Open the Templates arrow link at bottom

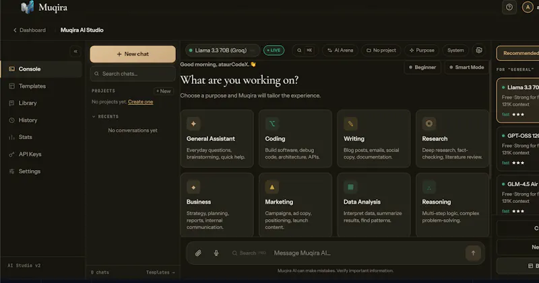[160, 272]
